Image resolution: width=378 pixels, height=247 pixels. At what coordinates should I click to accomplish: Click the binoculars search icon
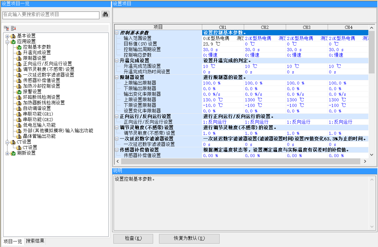(x=105, y=14)
